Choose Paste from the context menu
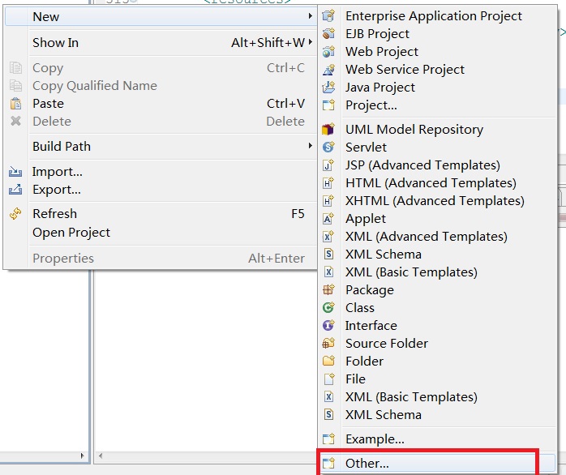 coord(48,104)
